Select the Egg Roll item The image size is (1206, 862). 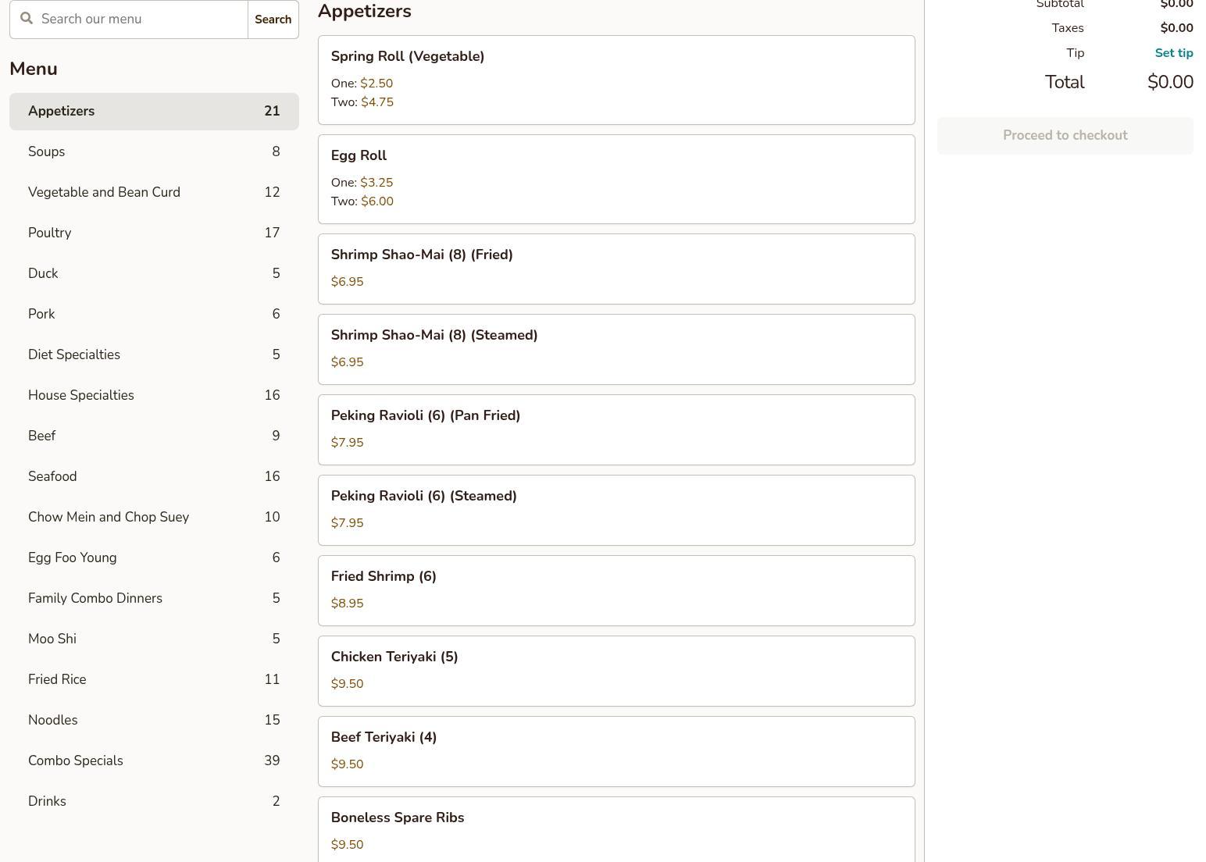point(616,179)
